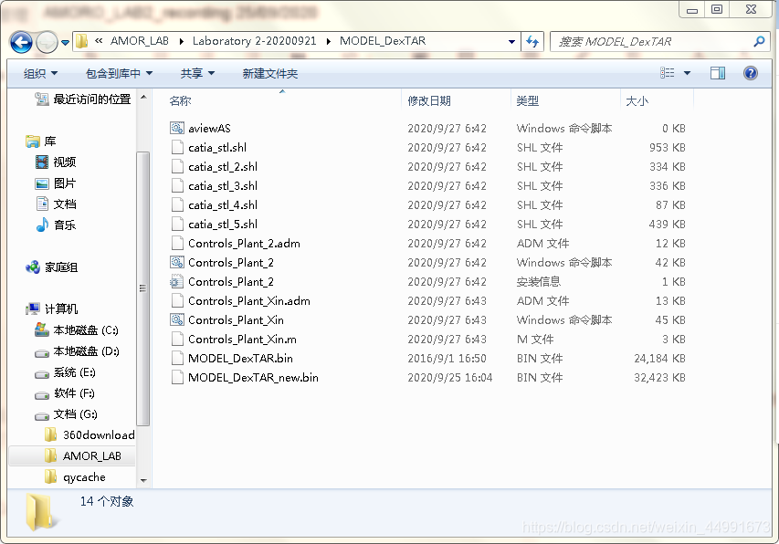Click the refresh button beside address bar

pyautogui.click(x=532, y=41)
